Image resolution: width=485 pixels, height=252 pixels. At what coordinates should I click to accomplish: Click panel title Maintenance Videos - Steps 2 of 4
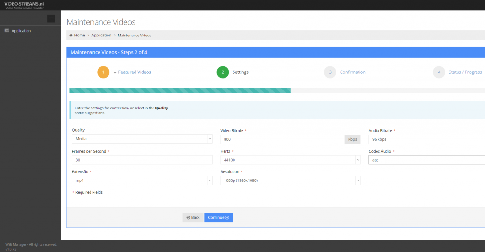click(x=109, y=52)
